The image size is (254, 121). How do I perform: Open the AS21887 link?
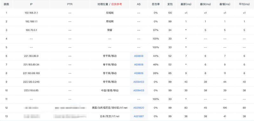[x=139, y=116]
